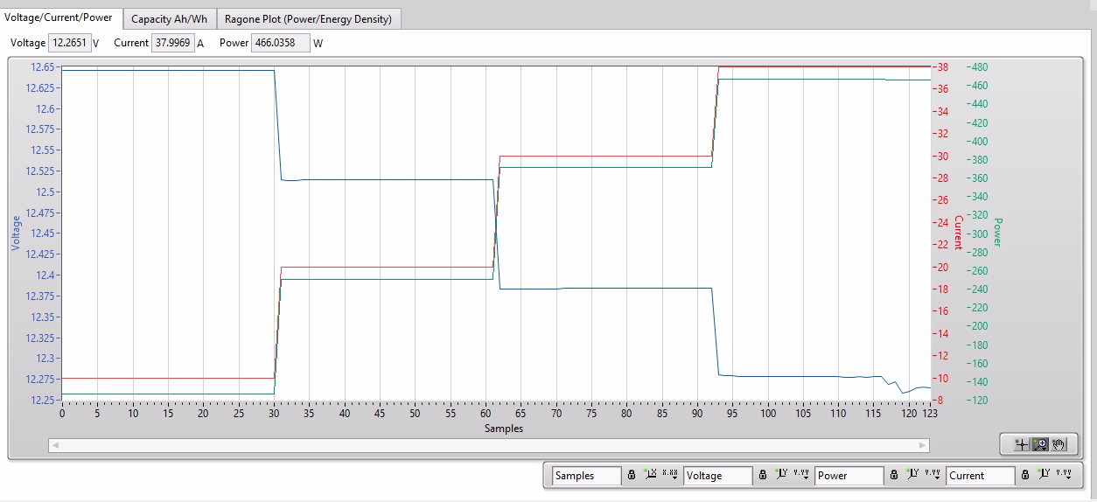Screen dimensions: 1097x502
Task: Select the crosshair cursor tool in graph palette
Action: tap(1020, 444)
